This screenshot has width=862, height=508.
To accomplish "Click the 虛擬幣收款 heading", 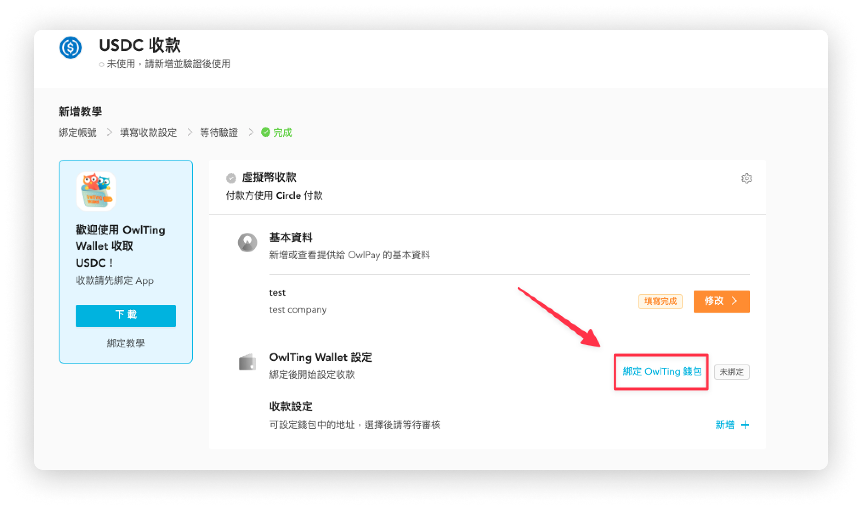I will point(269,178).
